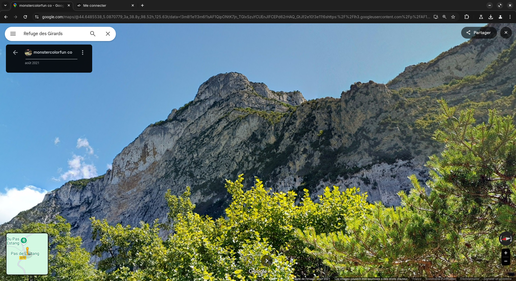Viewport: 516px width, 281px height.
Task: Click the Partager share button
Action: (479, 33)
